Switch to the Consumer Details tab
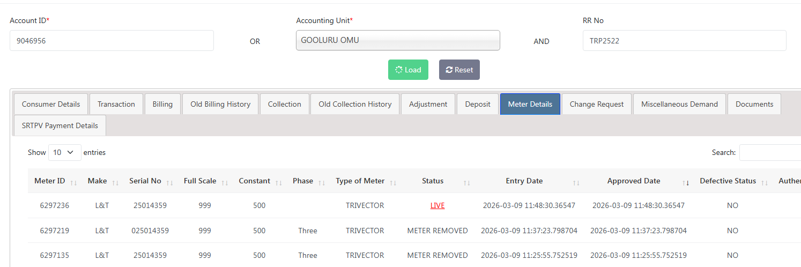 (x=51, y=104)
